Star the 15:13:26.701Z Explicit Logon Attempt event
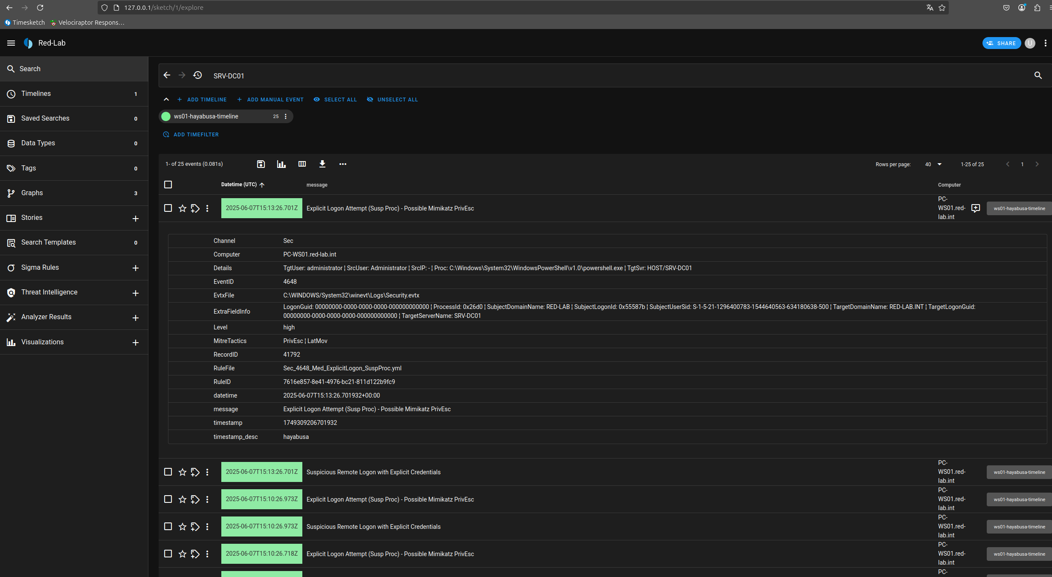The image size is (1052, 577). coord(183,208)
